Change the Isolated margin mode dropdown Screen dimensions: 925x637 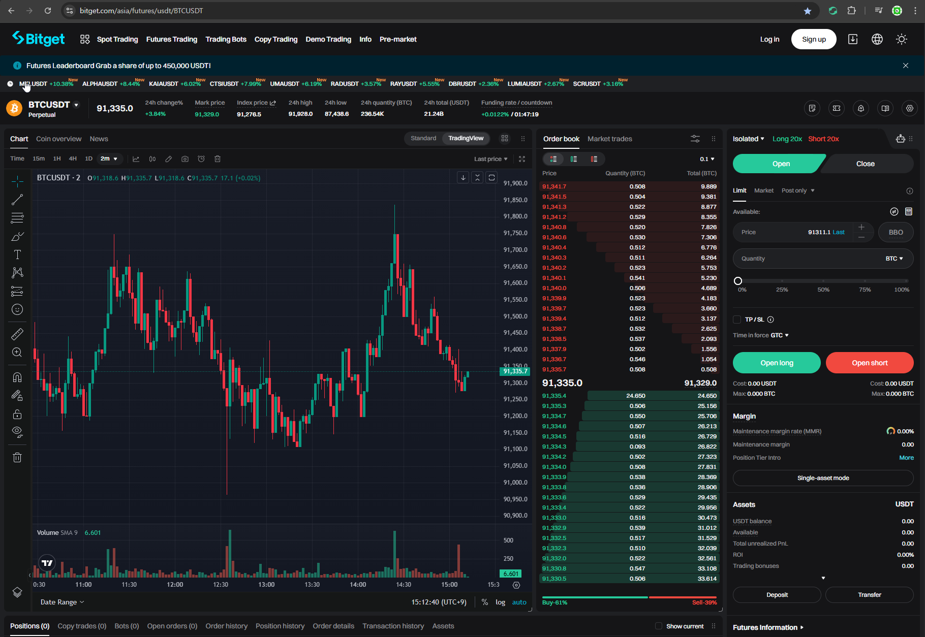[x=749, y=139]
